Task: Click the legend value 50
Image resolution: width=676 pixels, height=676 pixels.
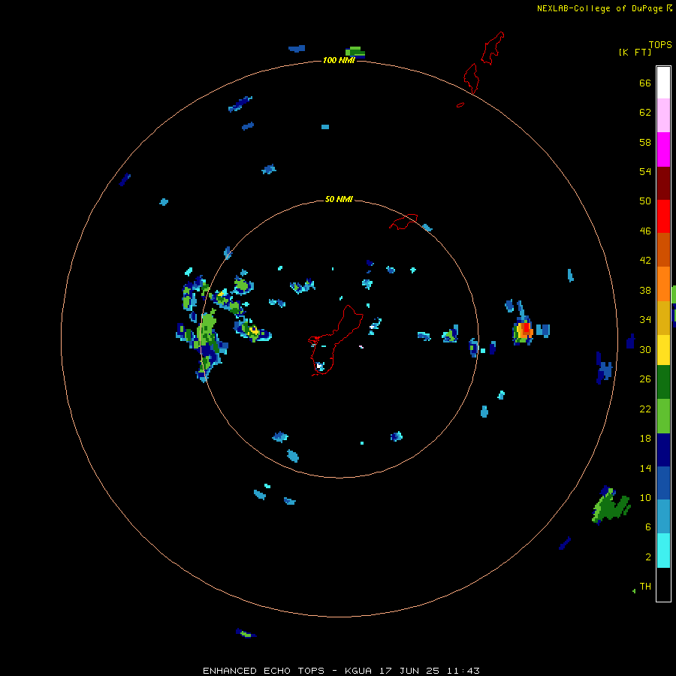Action: 645,201
